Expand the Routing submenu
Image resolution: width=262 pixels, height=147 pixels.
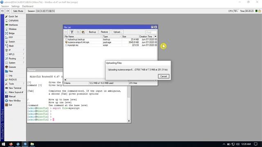pyautogui.click(x=12, y=58)
